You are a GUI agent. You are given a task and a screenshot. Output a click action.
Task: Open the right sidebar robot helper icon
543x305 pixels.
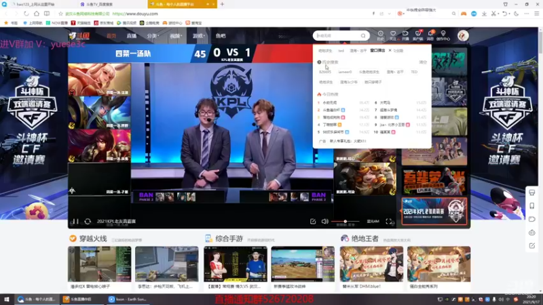tap(532, 232)
